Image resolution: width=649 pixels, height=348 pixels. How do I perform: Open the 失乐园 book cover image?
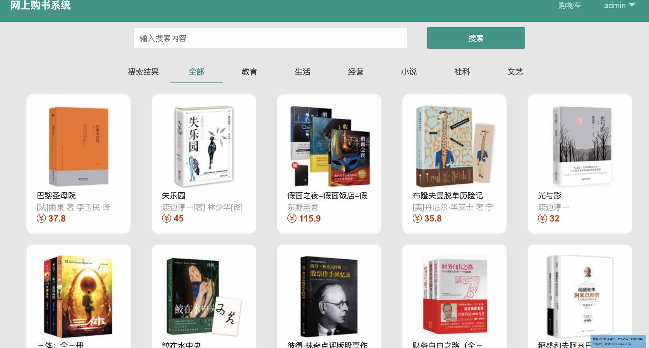(x=204, y=146)
